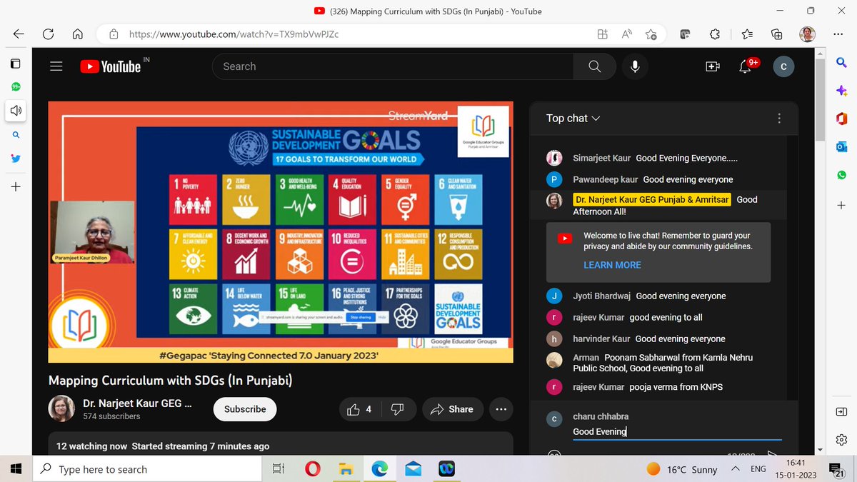Open Task View on taskbar
This screenshot has height=482, width=857.
(279, 469)
